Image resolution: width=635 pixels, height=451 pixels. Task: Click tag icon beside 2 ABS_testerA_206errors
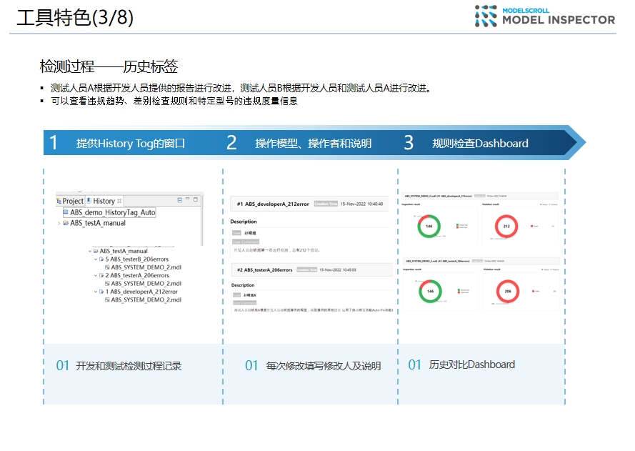(101, 276)
